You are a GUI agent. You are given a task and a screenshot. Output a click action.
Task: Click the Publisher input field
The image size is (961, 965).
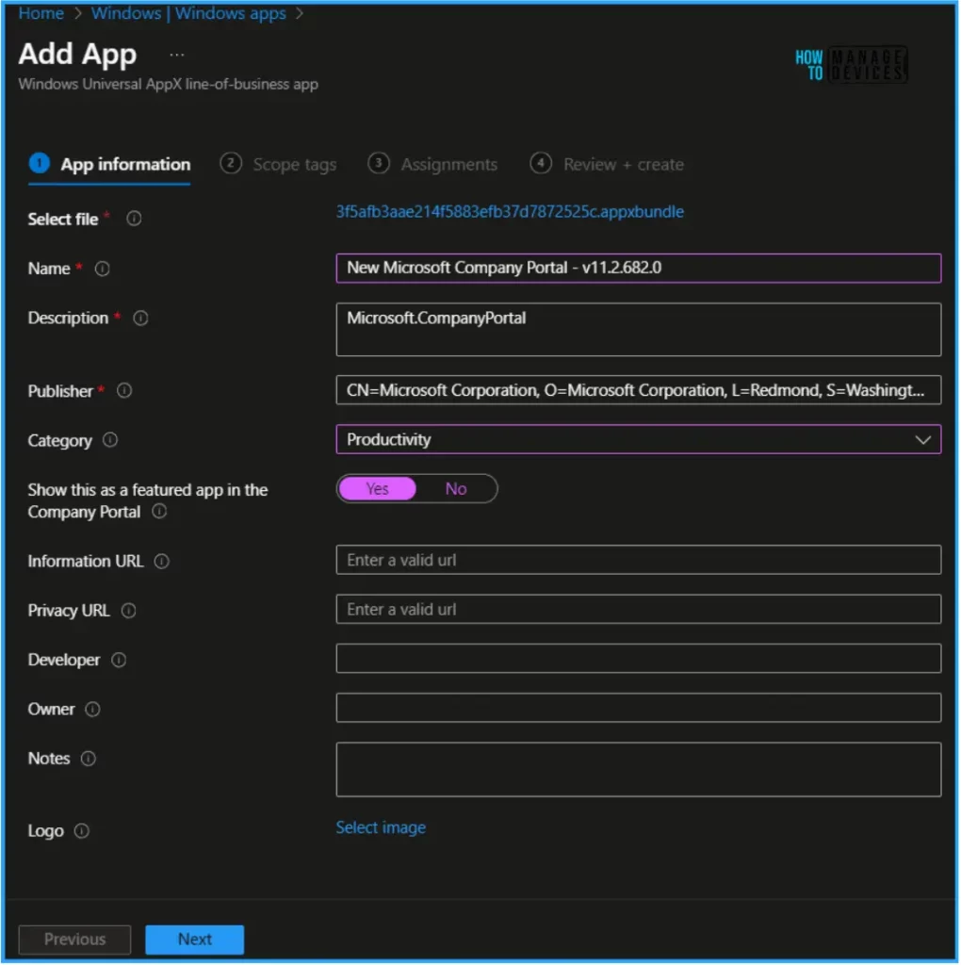pyautogui.click(x=638, y=389)
